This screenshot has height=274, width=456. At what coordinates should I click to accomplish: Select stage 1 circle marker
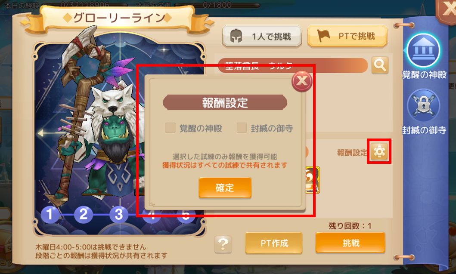click(x=50, y=215)
